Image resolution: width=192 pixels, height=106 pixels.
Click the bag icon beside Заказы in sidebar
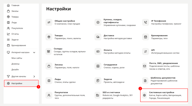pyautogui.click(x=8, y=11)
